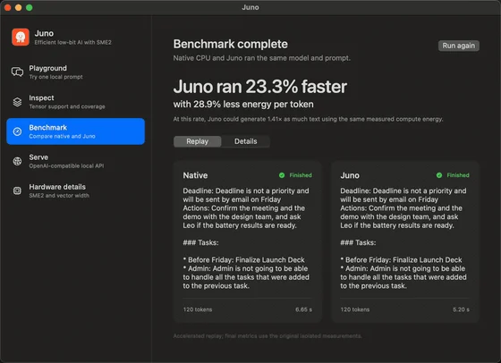The height and width of the screenshot is (363, 501).
Task: Click the Juno card's '120 tokens' label
Action: tap(354, 309)
